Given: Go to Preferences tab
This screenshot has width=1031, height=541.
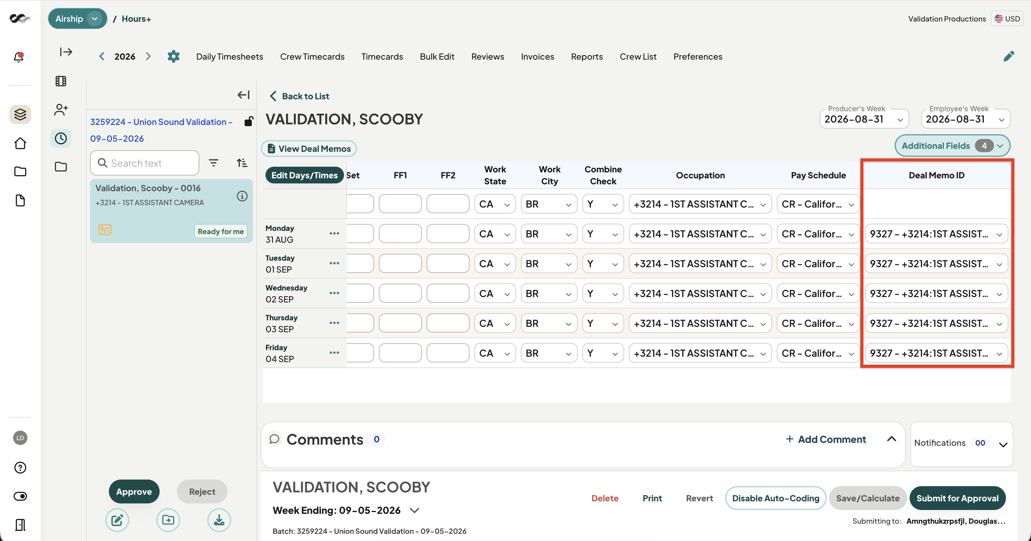Looking at the screenshot, I should [x=697, y=56].
